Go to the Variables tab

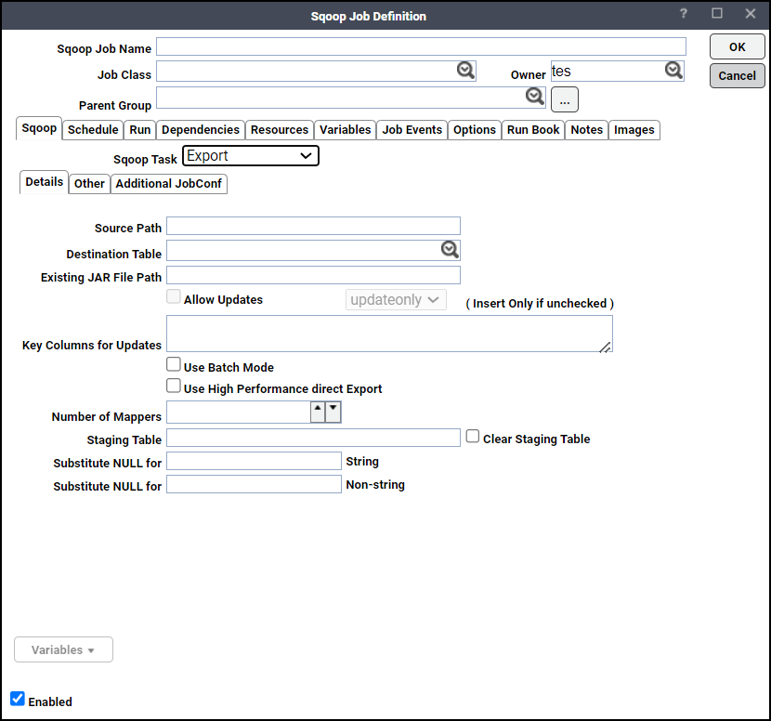point(346,130)
